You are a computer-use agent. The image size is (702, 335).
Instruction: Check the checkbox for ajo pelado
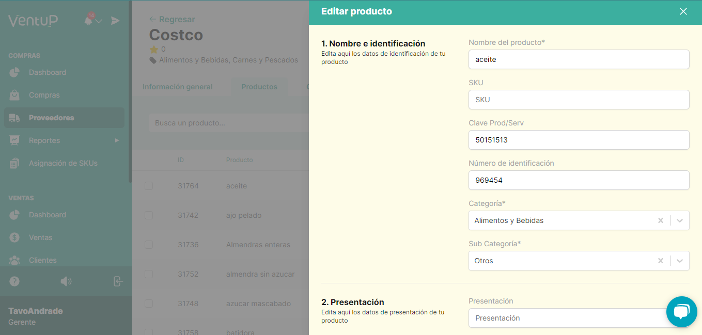[149, 215]
